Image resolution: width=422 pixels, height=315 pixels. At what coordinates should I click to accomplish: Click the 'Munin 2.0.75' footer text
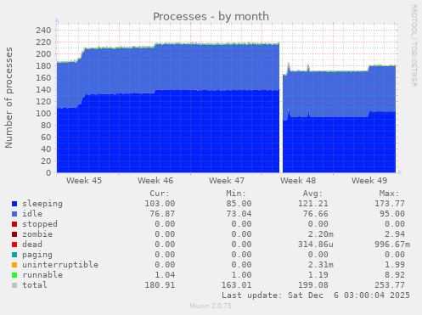click(x=211, y=306)
